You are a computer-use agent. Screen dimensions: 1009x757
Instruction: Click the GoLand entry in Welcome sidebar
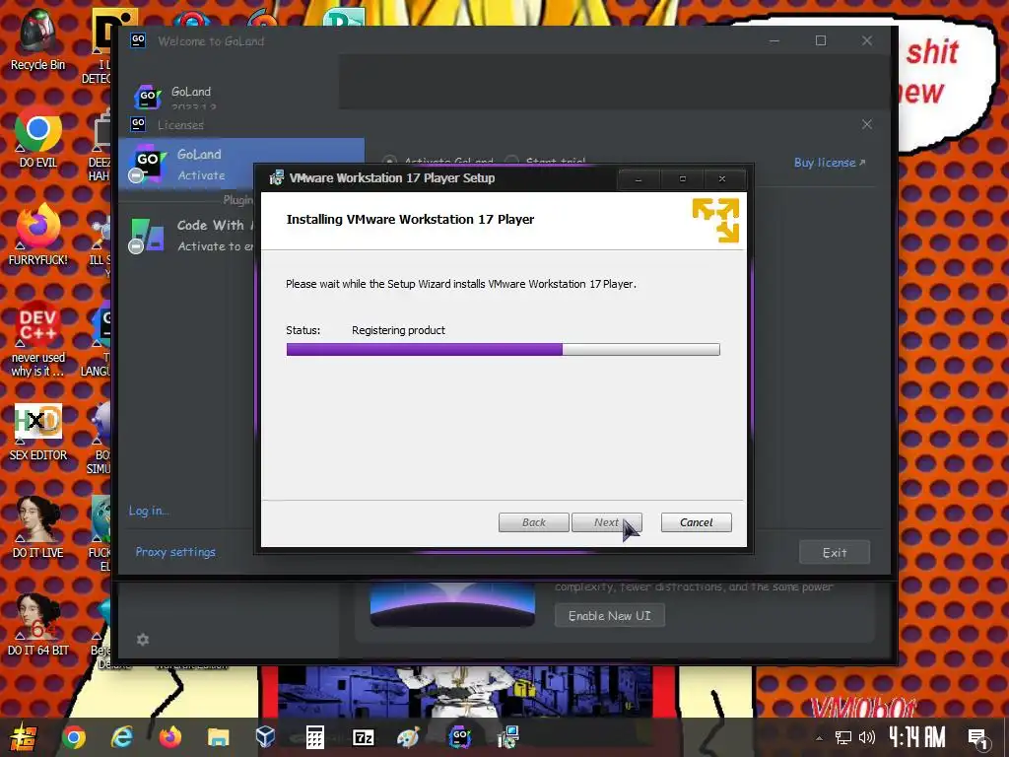[x=190, y=92]
